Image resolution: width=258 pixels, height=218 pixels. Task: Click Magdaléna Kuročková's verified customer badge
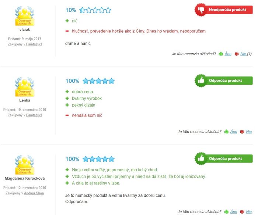pyautogui.click(x=25, y=165)
